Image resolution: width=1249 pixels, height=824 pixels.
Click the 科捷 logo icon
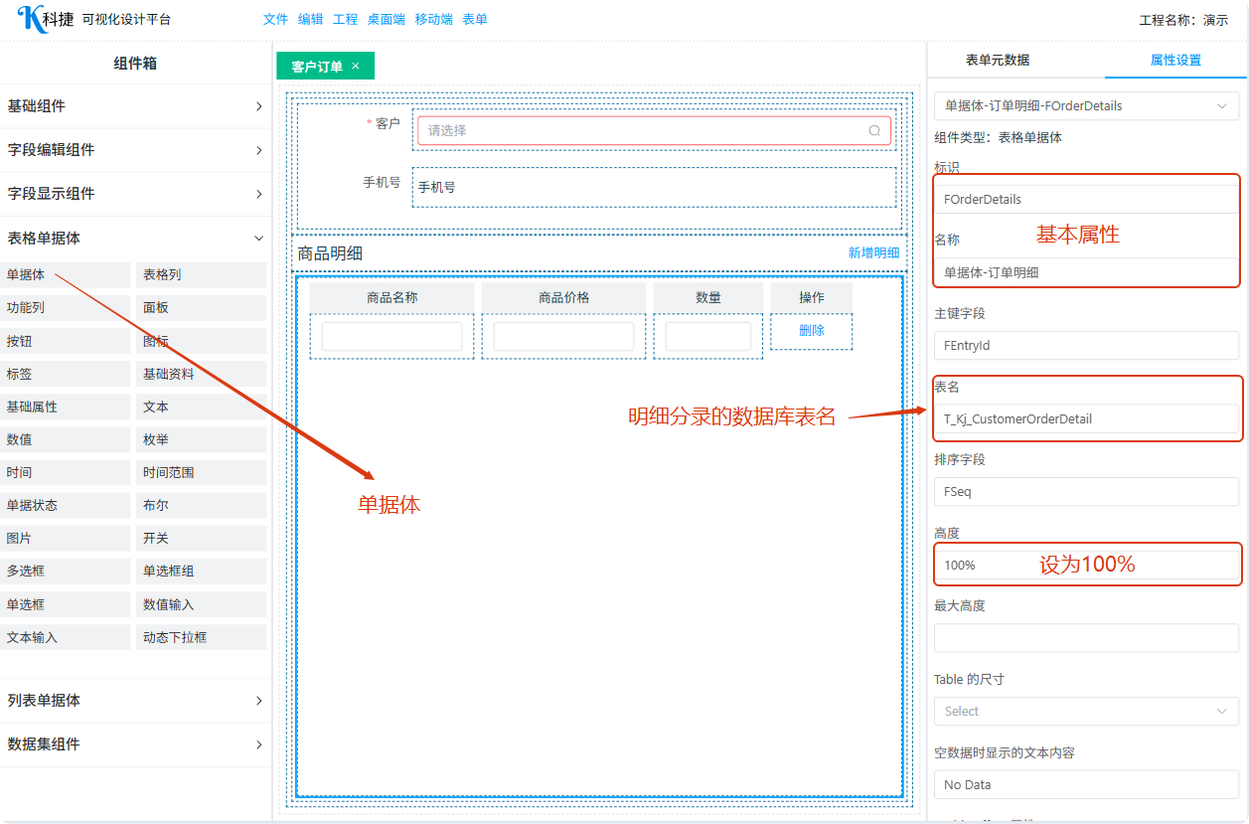[x=33, y=19]
